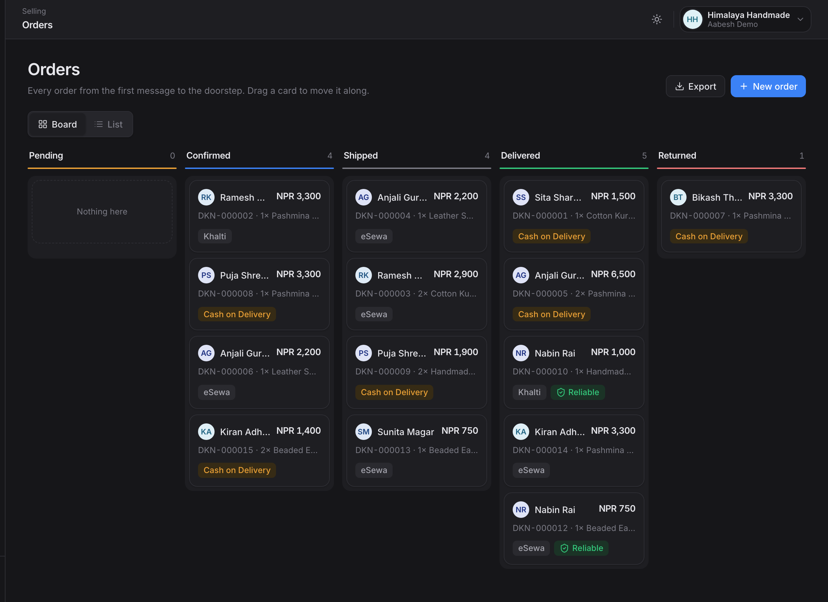Create a New order
The image size is (828, 602).
(768, 87)
